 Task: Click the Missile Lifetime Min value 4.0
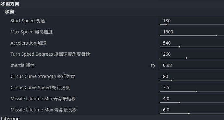191,99
